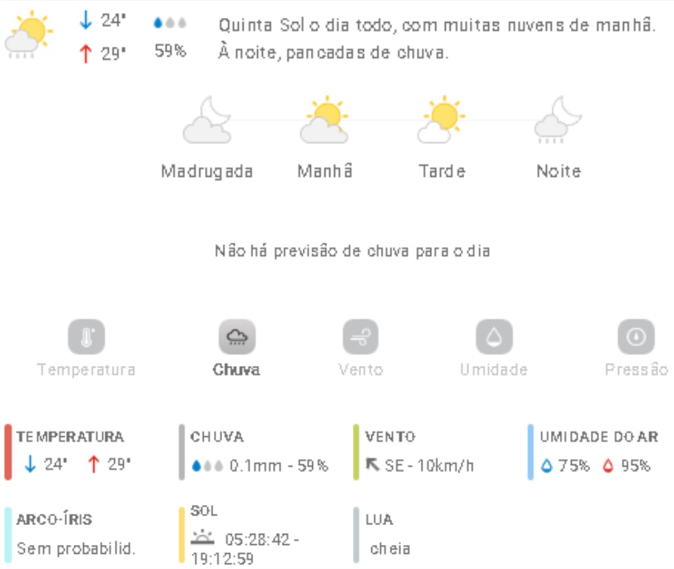Select the Pressão gauge icon
The width and height of the screenshot is (674, 569).
(x=635, y=337)
